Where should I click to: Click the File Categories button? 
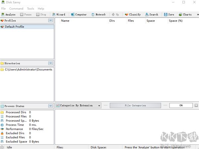click(x=135, y=106)
